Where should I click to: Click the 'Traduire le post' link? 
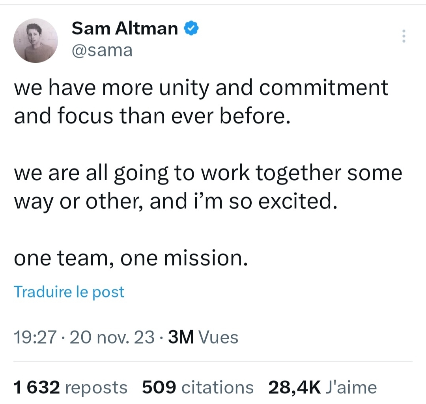coord(69,292)
